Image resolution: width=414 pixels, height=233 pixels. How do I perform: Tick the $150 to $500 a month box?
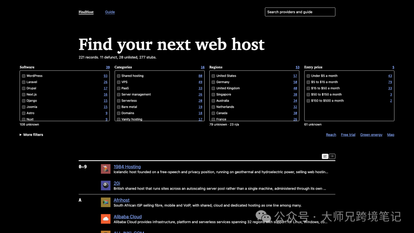tap(308, 101)
